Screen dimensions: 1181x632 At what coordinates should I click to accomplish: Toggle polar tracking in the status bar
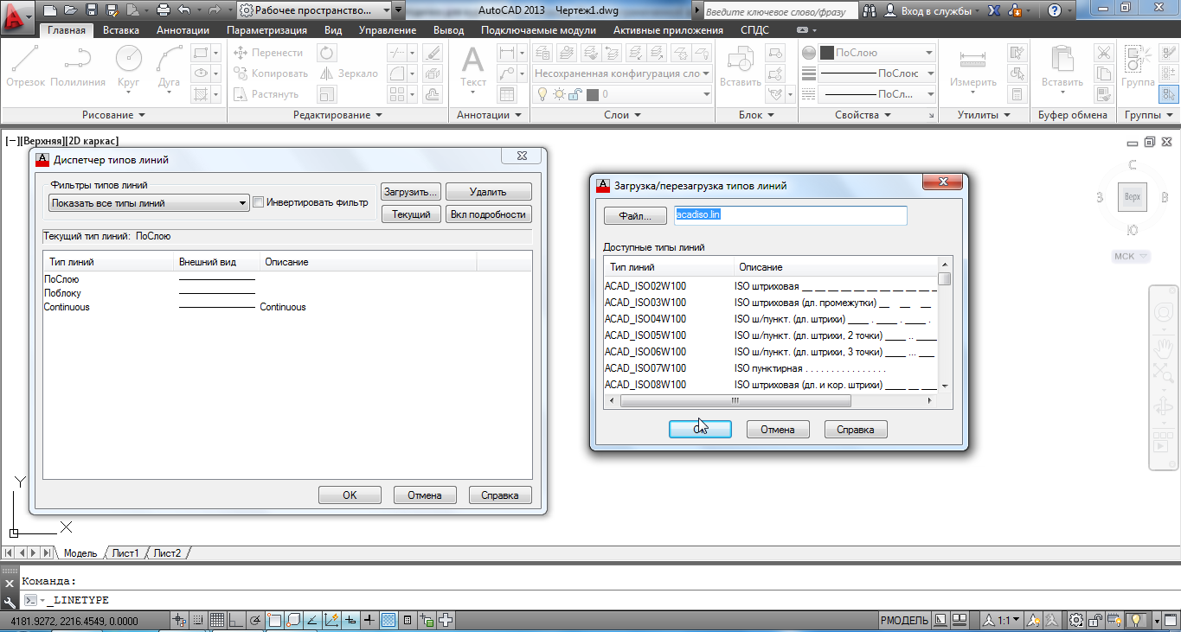tap(254, 620)
